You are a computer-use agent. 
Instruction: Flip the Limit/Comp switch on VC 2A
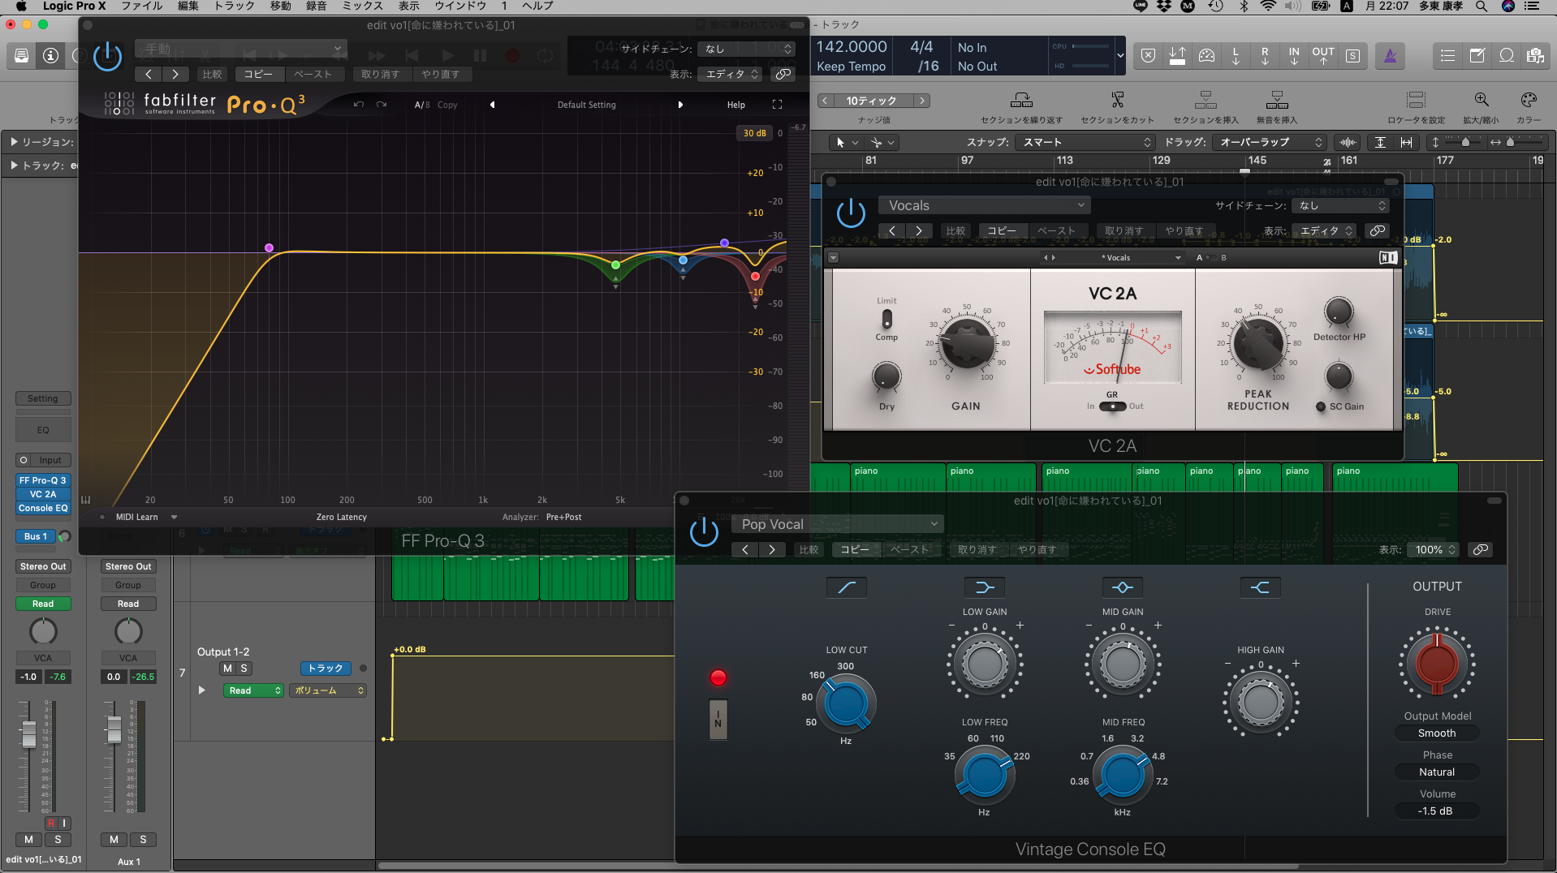pos(886,319)
